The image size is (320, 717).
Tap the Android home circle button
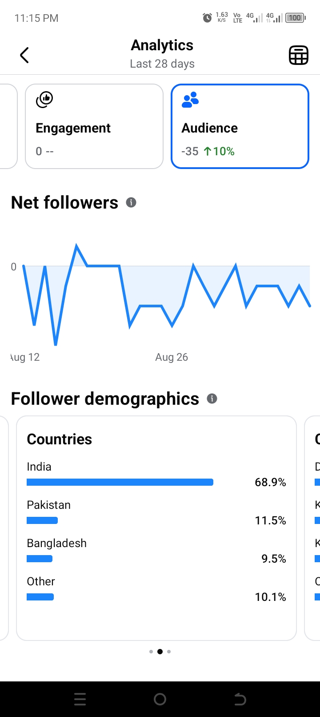160,699
